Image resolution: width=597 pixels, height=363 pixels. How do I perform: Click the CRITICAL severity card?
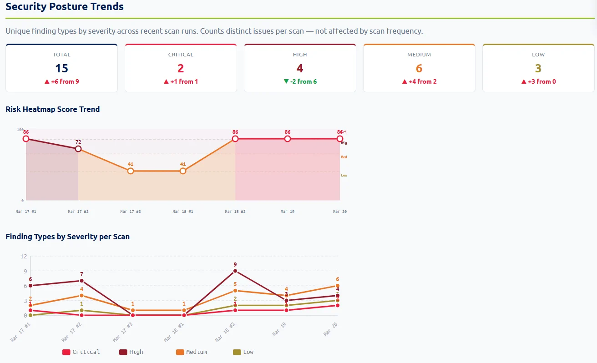181,67
